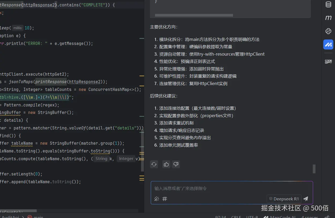Open the Deepseek R1 model selector
Viewport: 335px width, 218px height.
284,199
